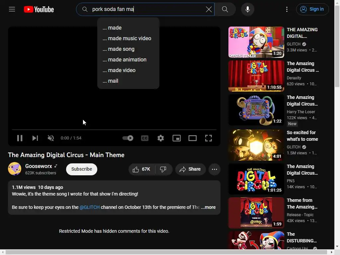Share this video
340x255 pixels.
(x=190, y=169)
